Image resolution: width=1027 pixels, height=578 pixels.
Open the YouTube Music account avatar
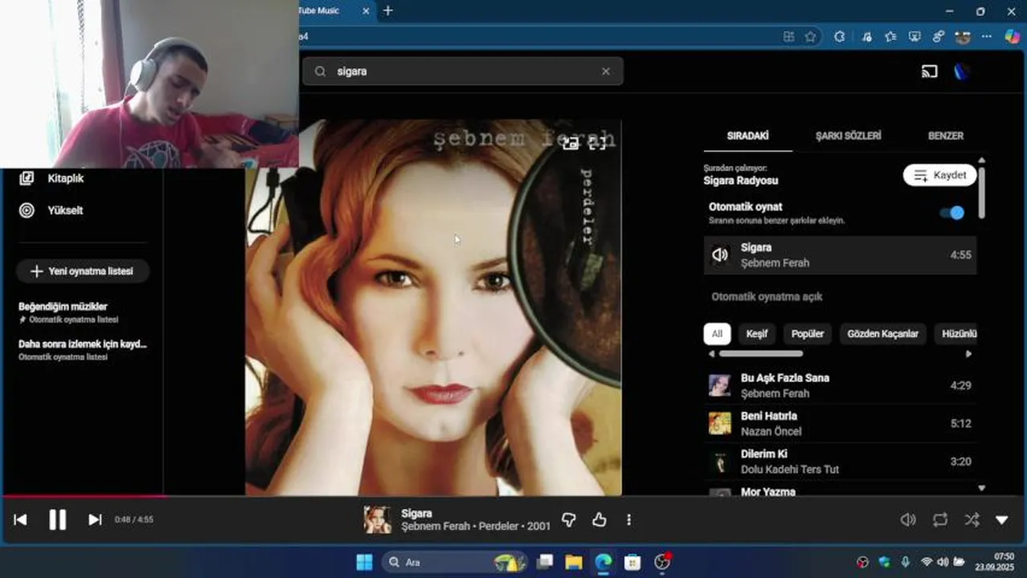(961, 71)
